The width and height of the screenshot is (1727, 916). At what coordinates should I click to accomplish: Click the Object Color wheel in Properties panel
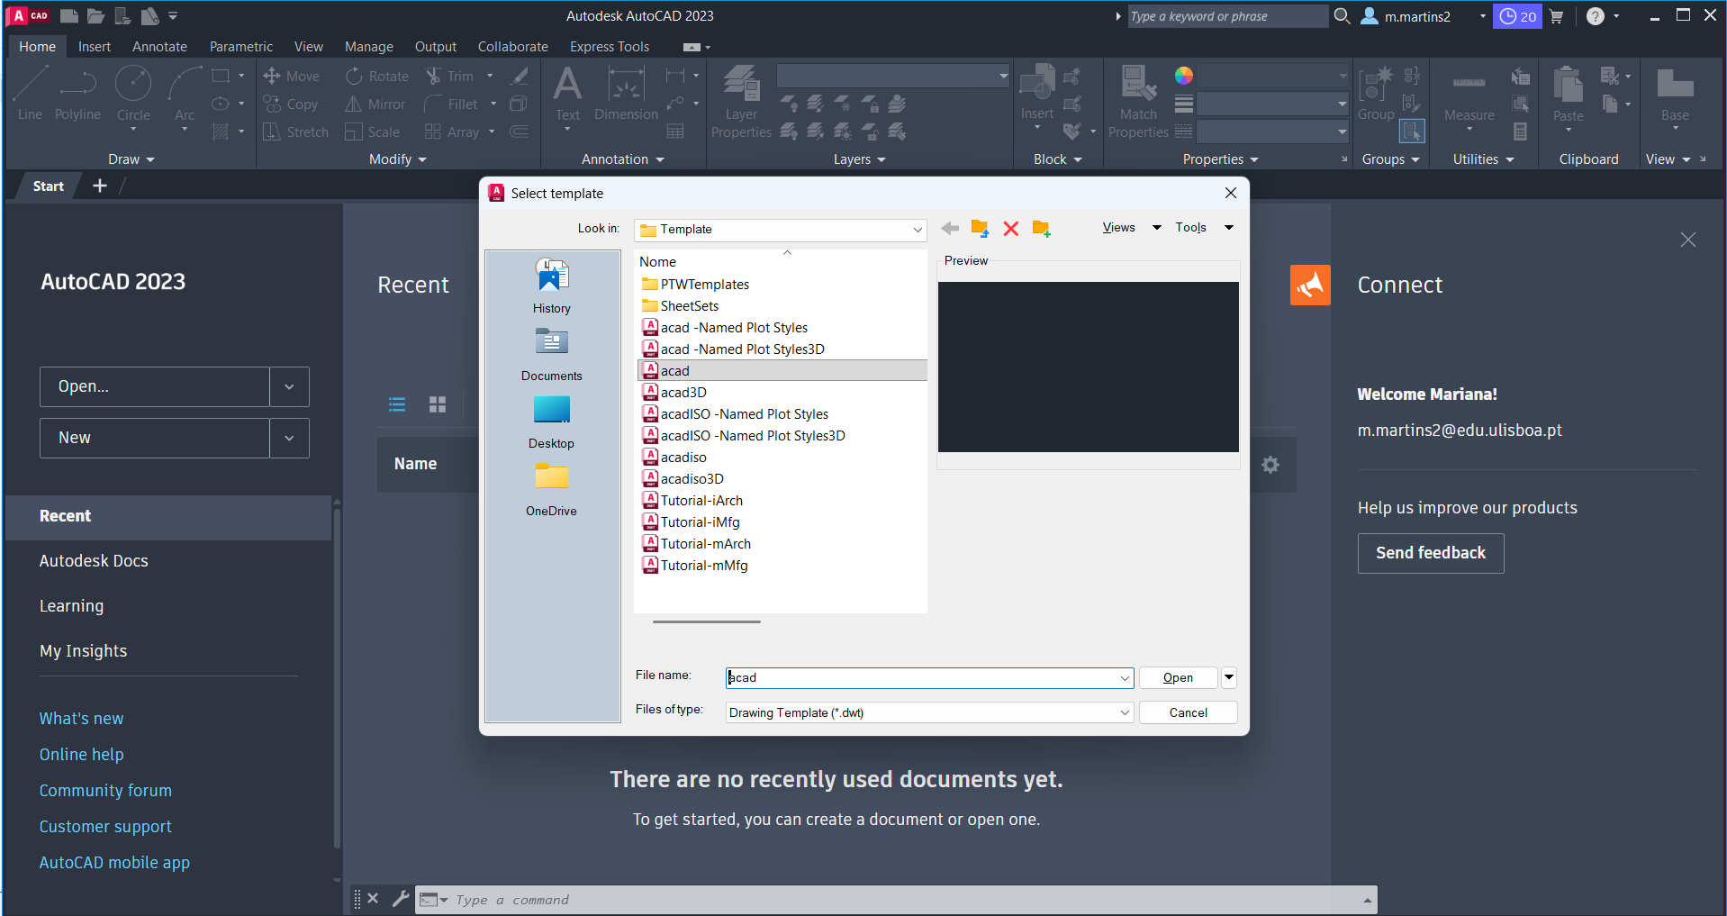(x=1184, y=76)
